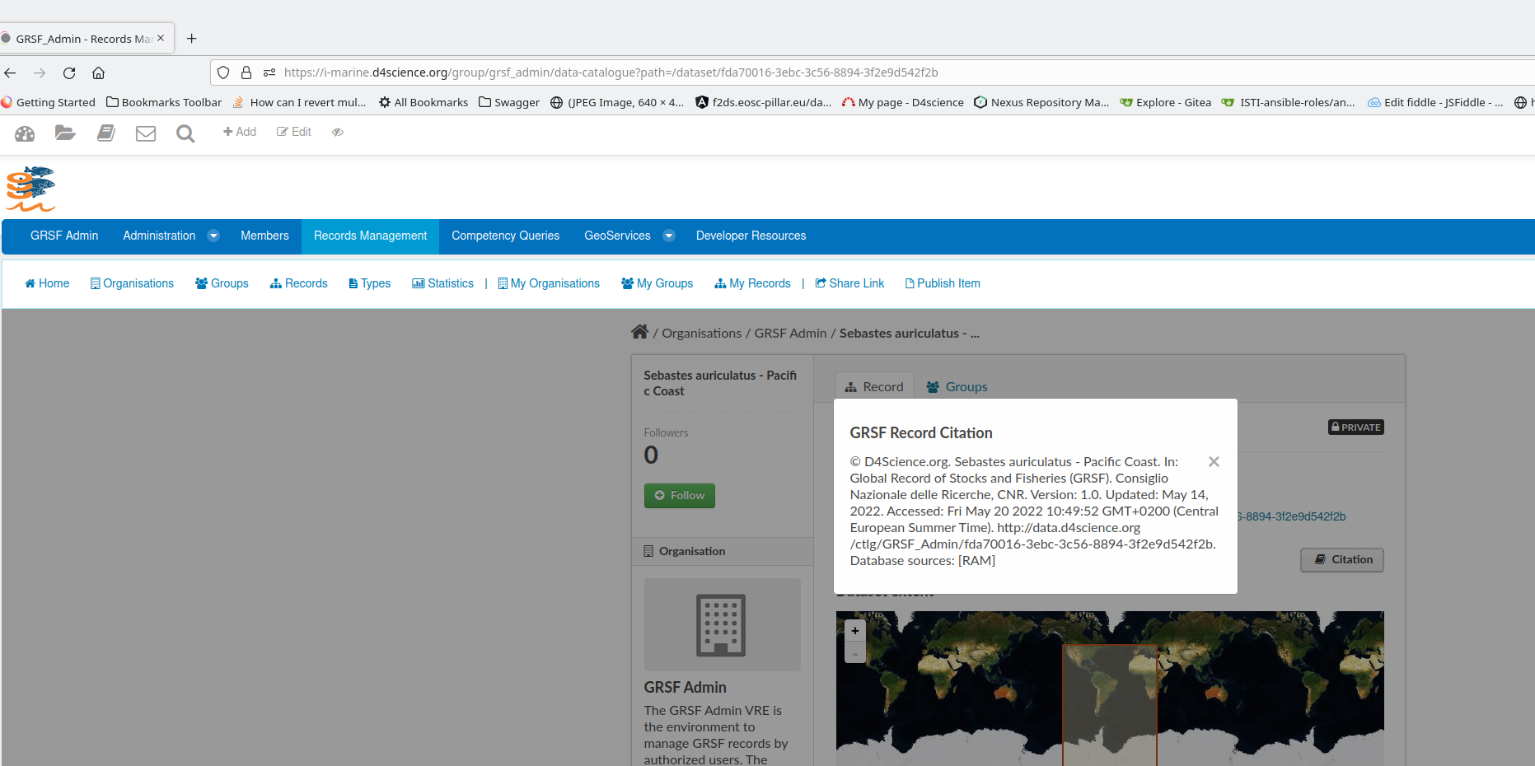This screenshot has height=766, width=1535.
Task: Open the Share Link option
Action: [x=849, y=283]
